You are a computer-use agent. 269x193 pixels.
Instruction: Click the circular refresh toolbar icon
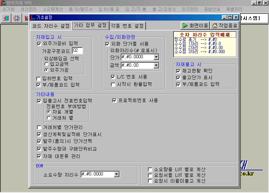pyautogui.click(x=16, y=18)
